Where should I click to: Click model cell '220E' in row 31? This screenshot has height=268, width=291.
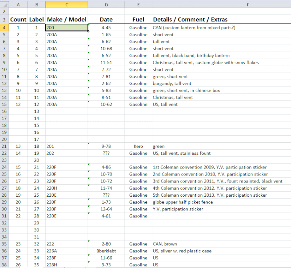pyautogui.click(x=67, y=216)
